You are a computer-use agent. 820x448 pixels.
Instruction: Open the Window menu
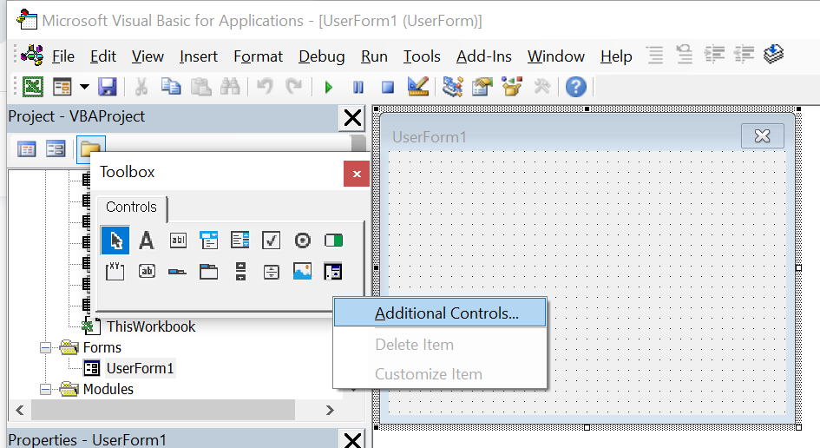click(x=556, y=56)
